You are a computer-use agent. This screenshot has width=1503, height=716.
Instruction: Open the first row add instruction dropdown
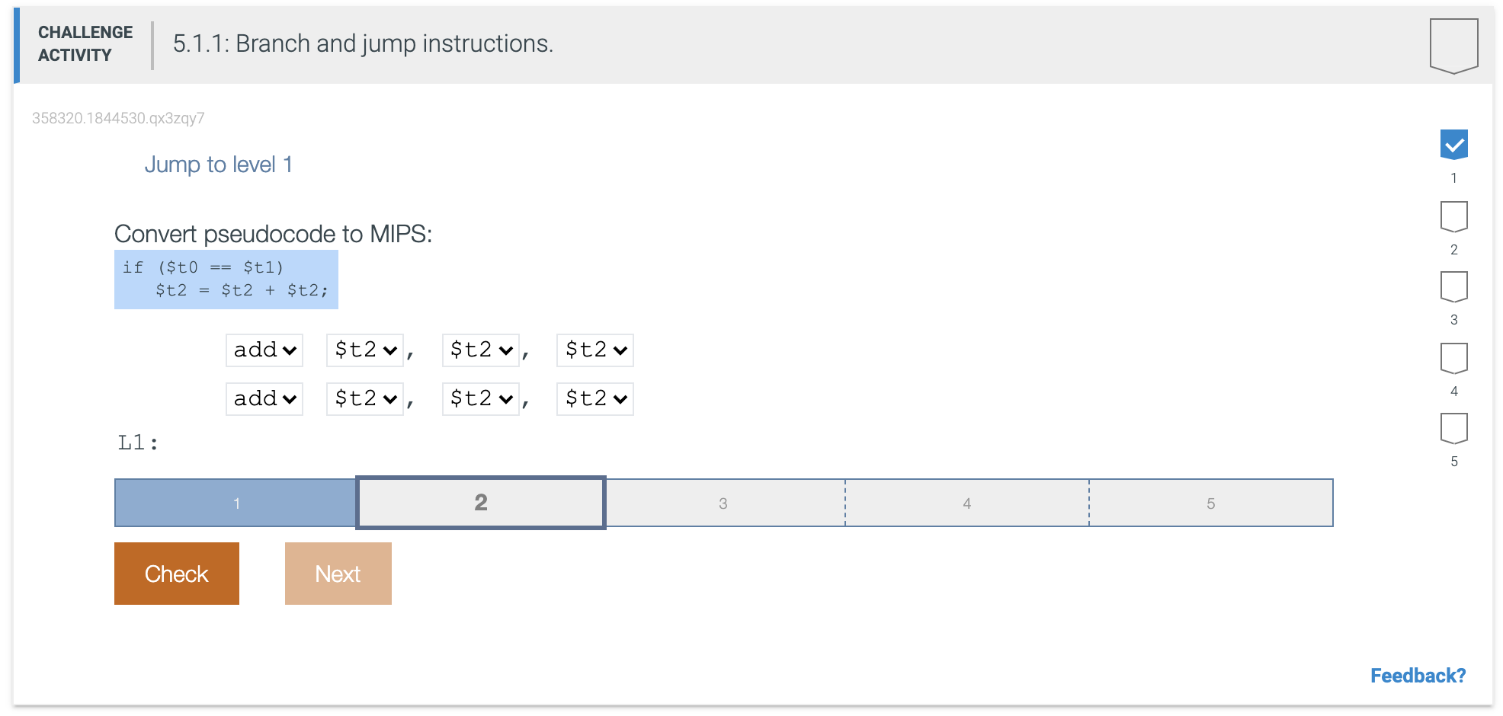click(x=264, y=350)
